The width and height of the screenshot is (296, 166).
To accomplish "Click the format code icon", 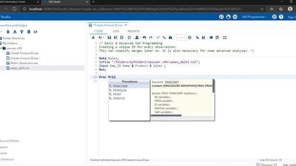I will click(x=211, y=37).
